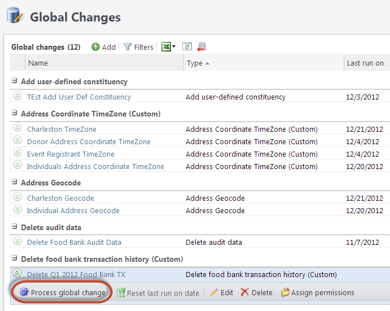The width and height of the screenshot is (390, 311).
Task: Edit the selected global change
Action: pos(221,292)
